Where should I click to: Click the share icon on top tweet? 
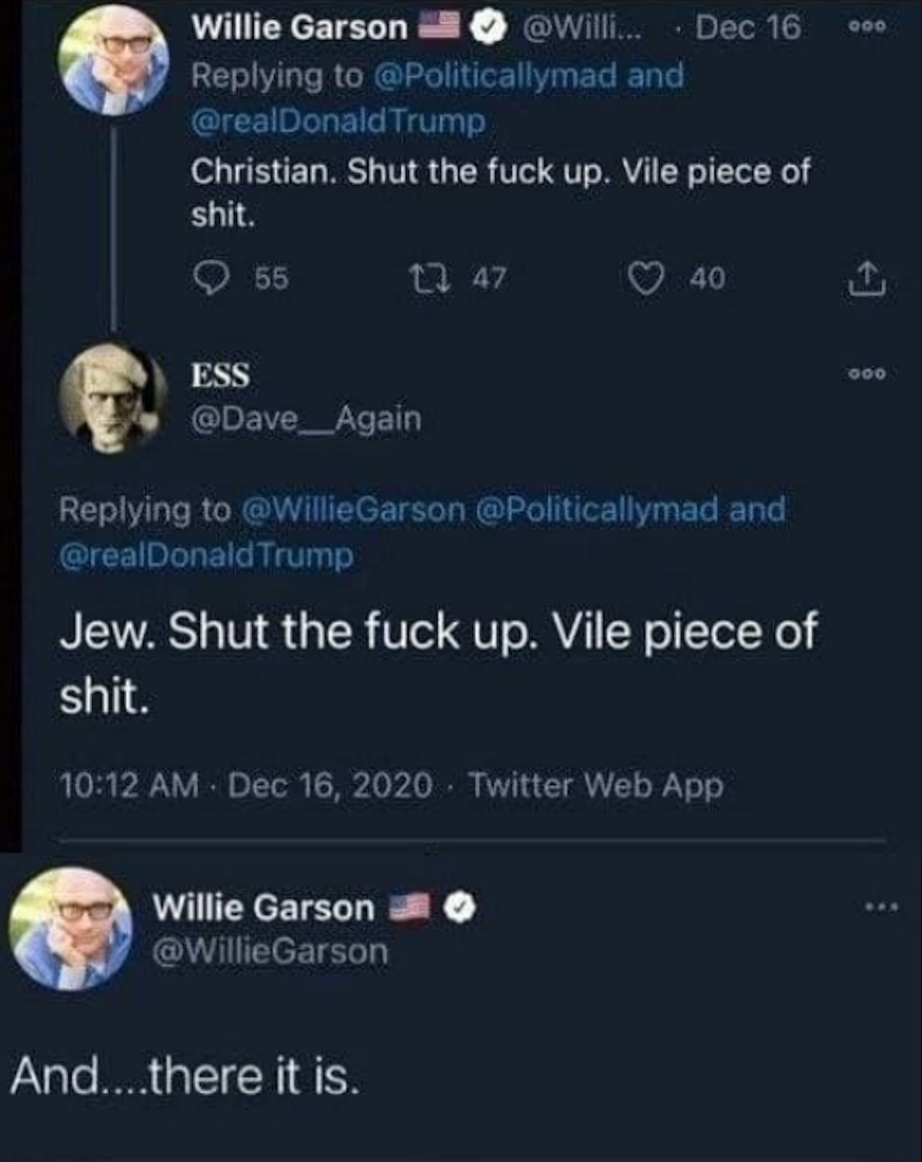tap(867, 278)
